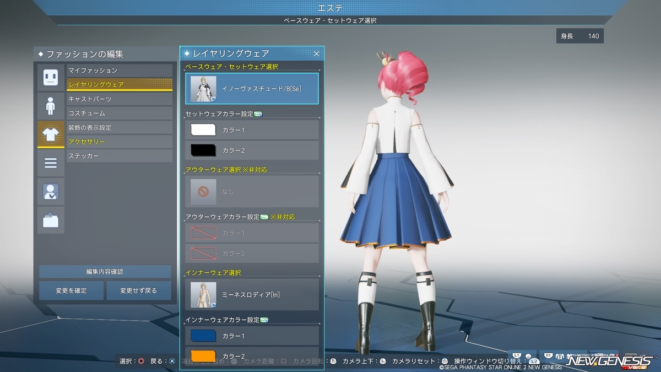Screen dimensions: 661x372
Task: Open コスチューム menu item
Action: (x=120, y=114)
